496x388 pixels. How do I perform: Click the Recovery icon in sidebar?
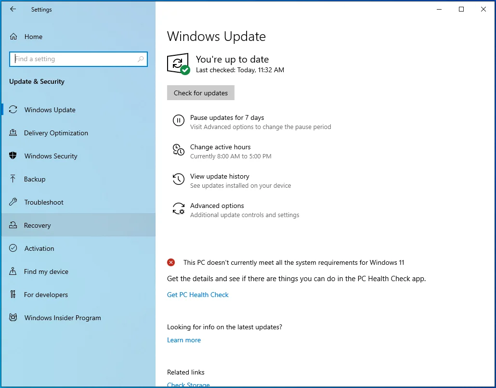(13, 225)
